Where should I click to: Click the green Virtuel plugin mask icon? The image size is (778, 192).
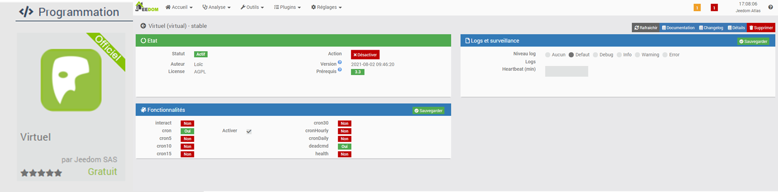[x=71, y=80]
